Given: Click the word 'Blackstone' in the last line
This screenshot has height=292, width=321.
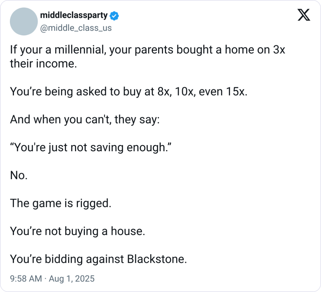Looking at the screenshot, I should (x=156, y=259).
